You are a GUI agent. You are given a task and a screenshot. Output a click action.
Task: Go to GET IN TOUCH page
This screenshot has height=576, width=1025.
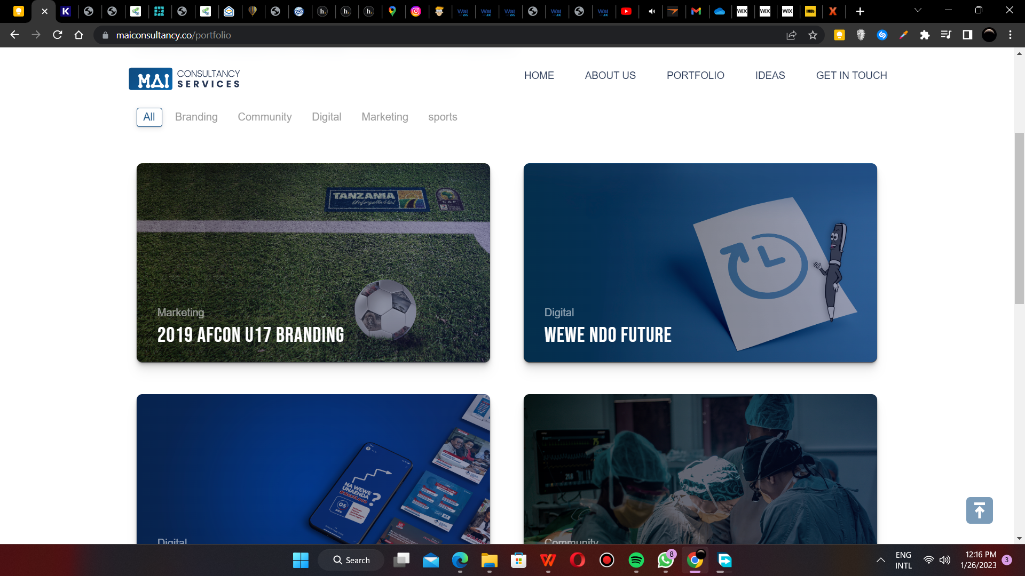[x=851, y=75]
